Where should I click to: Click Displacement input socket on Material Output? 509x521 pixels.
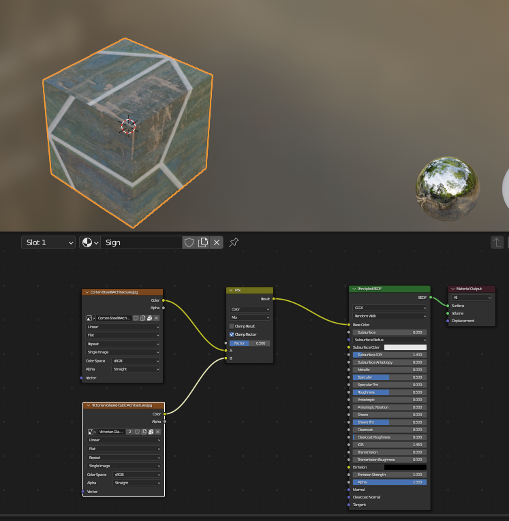click(x=448, y=321)
